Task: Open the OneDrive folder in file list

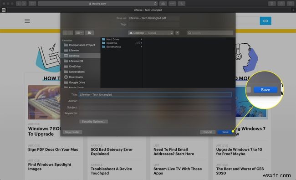Action: (x=112, y=43)
